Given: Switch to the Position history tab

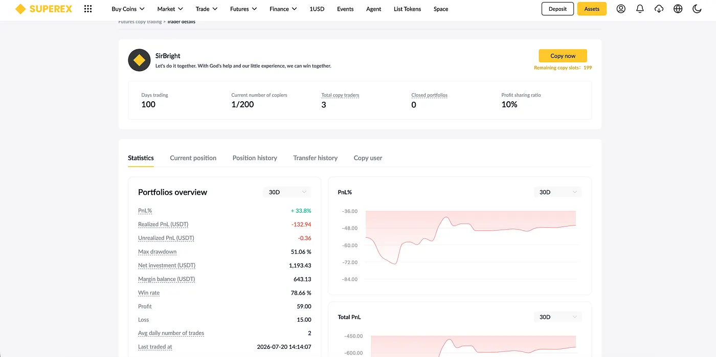Looking at the screenshot, I should [x=255, y=158].
